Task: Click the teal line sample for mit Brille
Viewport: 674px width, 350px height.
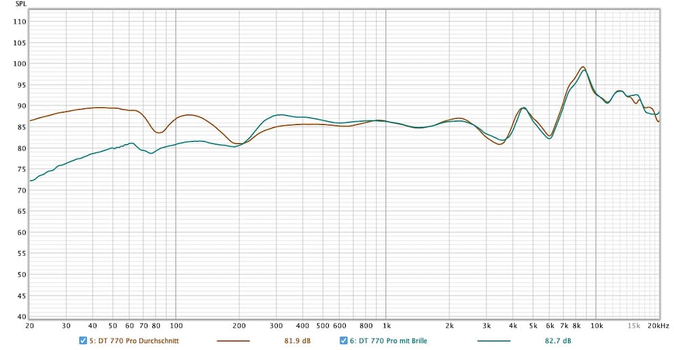Action: 494,341
